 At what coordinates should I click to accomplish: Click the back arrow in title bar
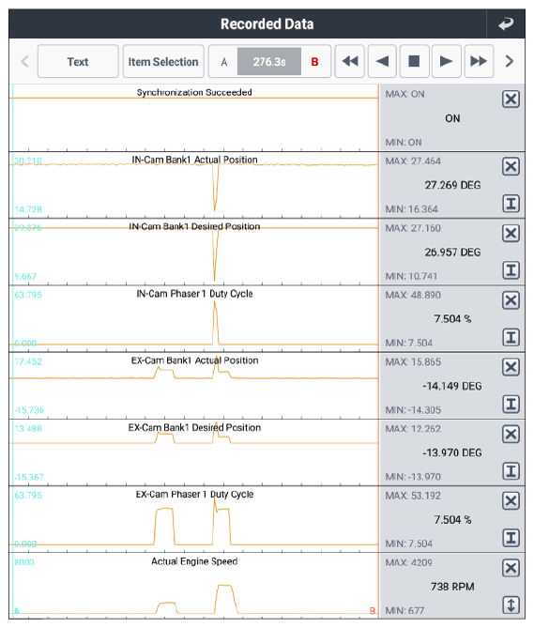(506, 24)
